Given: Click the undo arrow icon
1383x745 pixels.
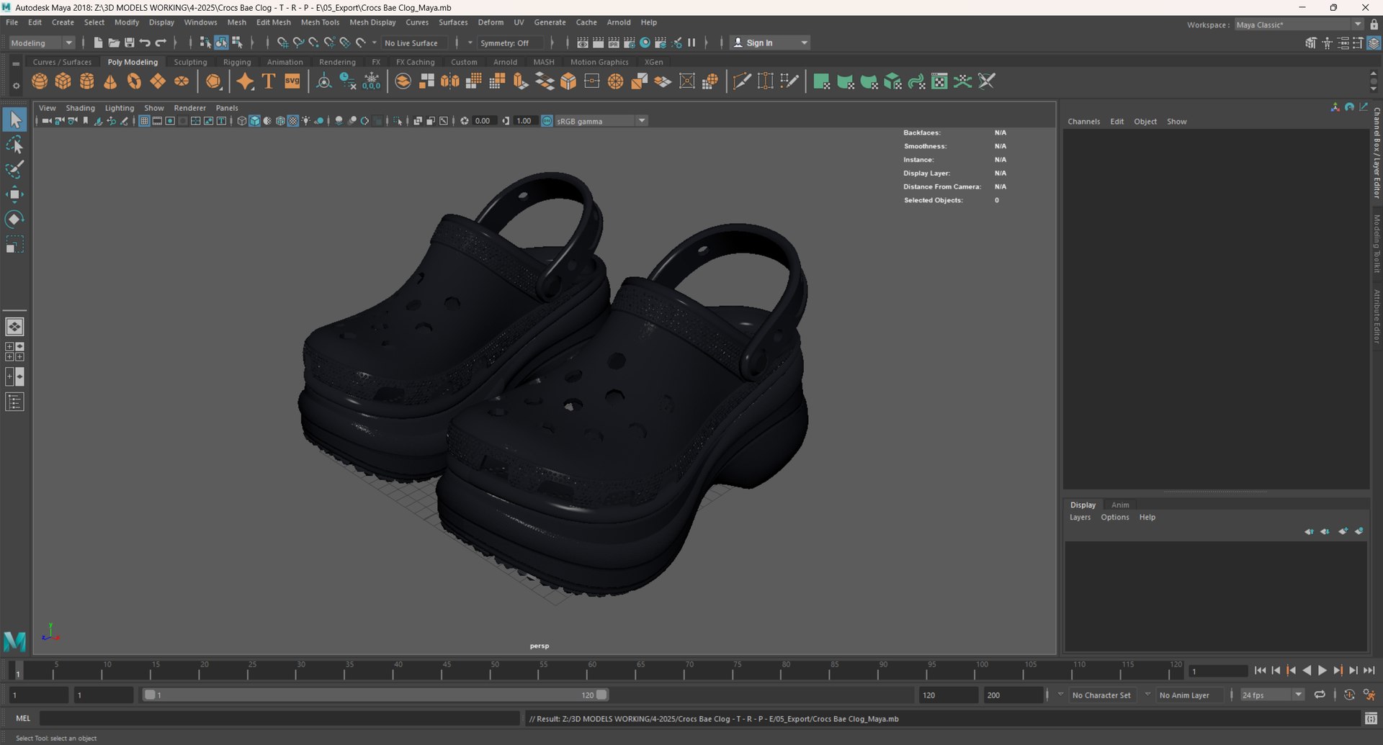Looking at the screenshot, I should click(x=145, y=42).
